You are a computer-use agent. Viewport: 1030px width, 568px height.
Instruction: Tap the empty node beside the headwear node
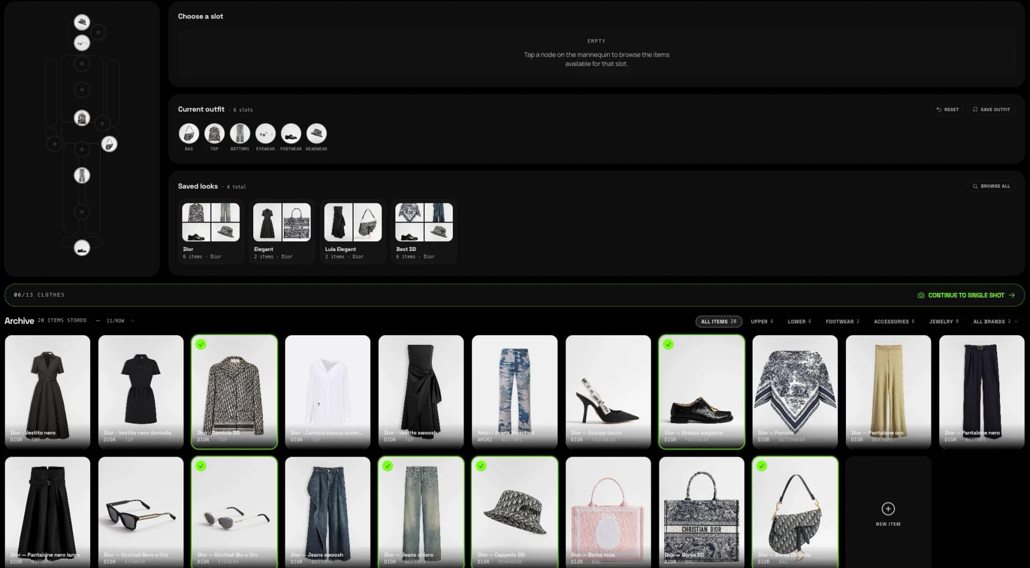98,32
